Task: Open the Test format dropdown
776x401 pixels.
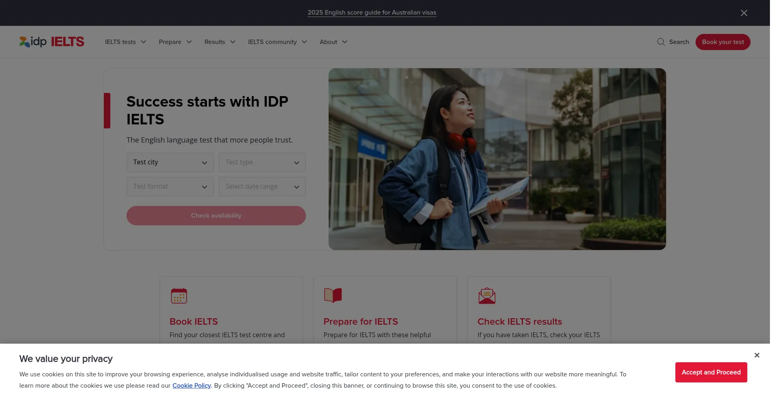Action: [170, 187]
